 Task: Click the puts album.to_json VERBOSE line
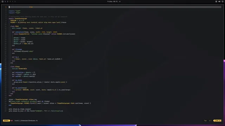[36, 111]
